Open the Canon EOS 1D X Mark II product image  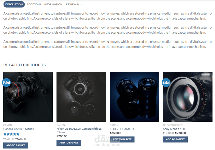point(28,97)
